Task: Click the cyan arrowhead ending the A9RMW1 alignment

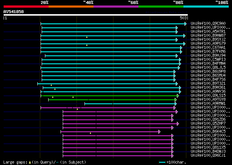Action: (176, 104)
